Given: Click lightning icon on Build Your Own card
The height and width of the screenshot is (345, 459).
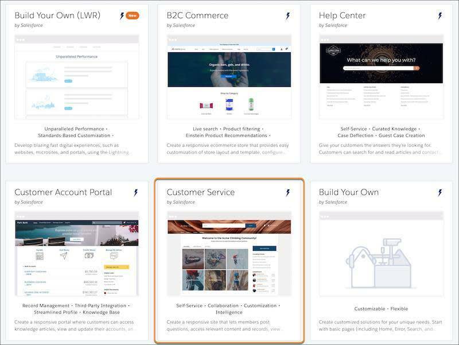Looking at the screenshot, I should 440,193.
